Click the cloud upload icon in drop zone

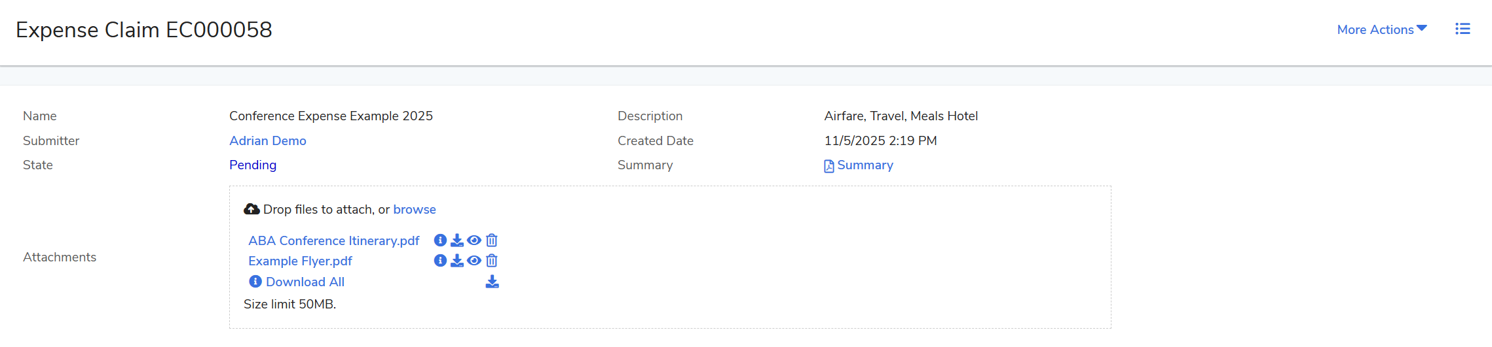pos(252,209)
